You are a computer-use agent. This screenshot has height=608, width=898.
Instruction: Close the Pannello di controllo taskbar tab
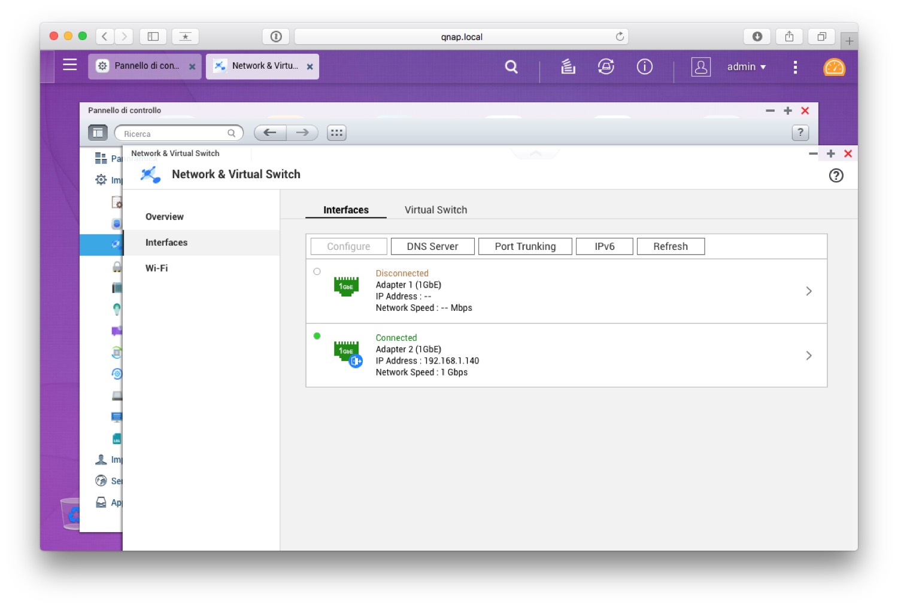point(192,67)
